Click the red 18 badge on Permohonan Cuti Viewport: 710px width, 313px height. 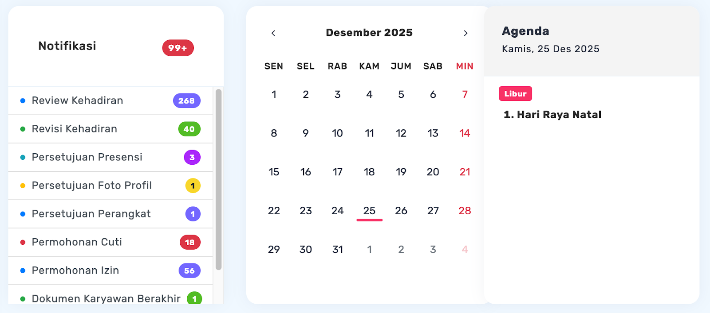click(x=190, y=243)
